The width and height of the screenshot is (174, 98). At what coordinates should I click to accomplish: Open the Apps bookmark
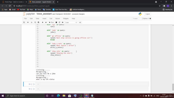coord(5,10)
